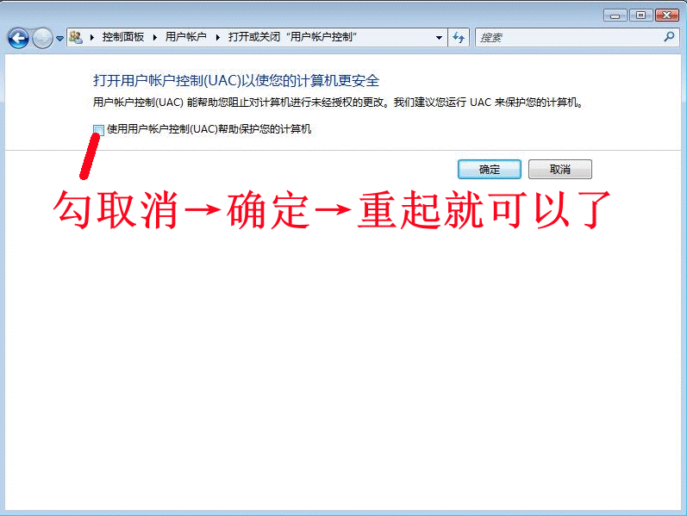Click the Forward navigation arrow button
The height and width of the screenshot is (516, 687).
coord(42,38)
